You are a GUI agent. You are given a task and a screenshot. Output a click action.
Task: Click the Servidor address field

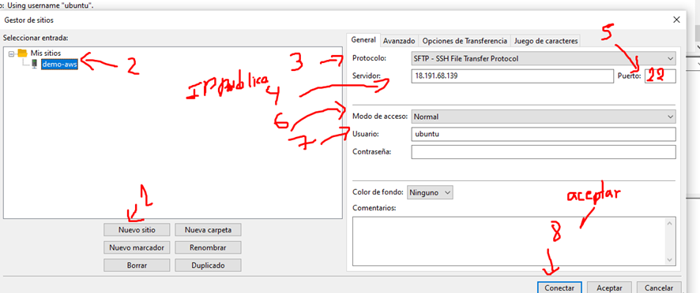tap(512, 76)
